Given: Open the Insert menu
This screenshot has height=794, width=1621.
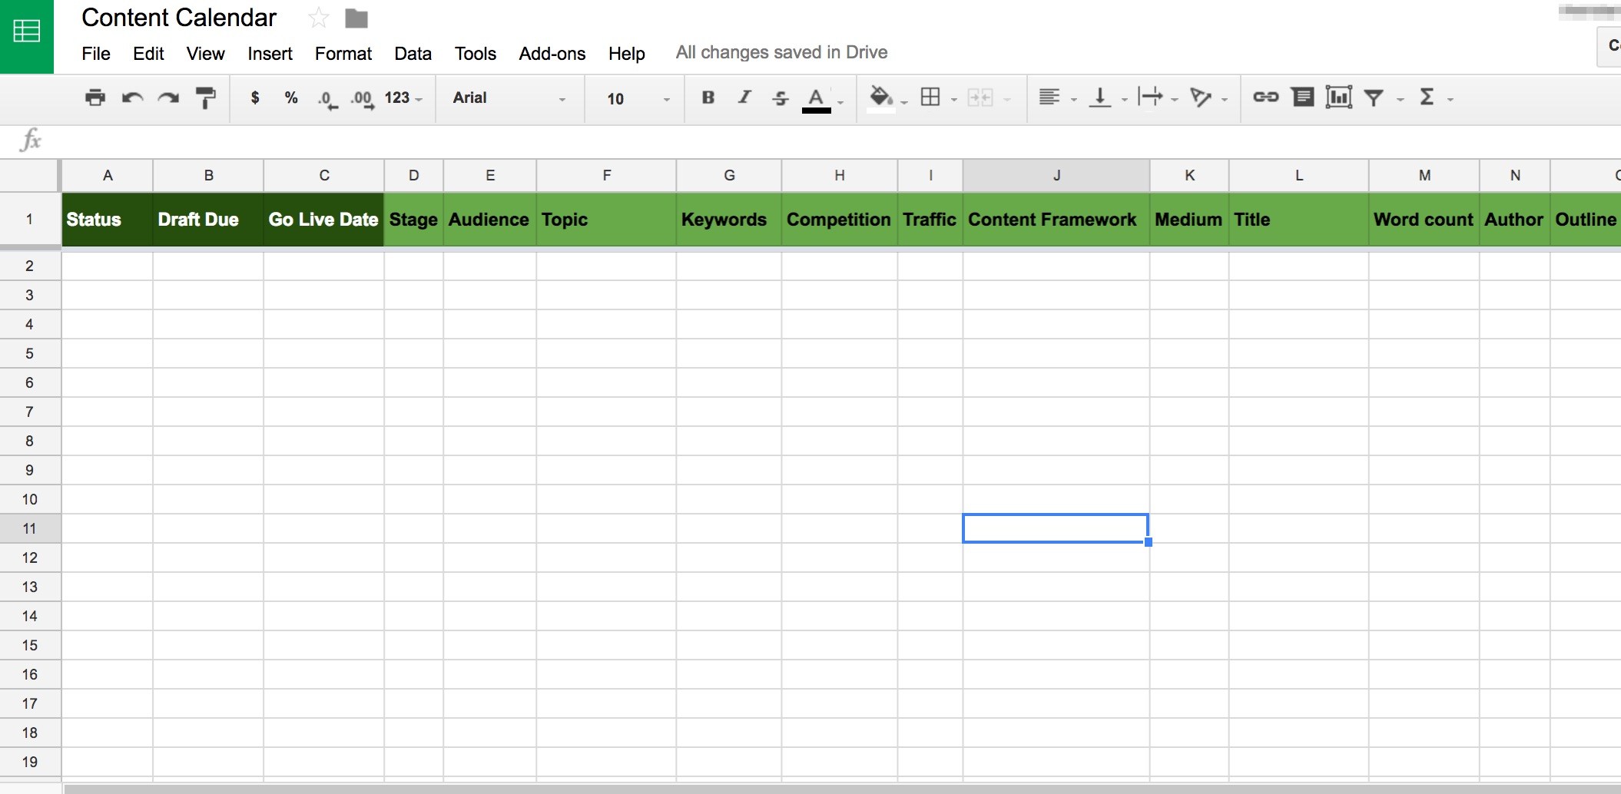Looking at the screenshot, I should 270,53.
